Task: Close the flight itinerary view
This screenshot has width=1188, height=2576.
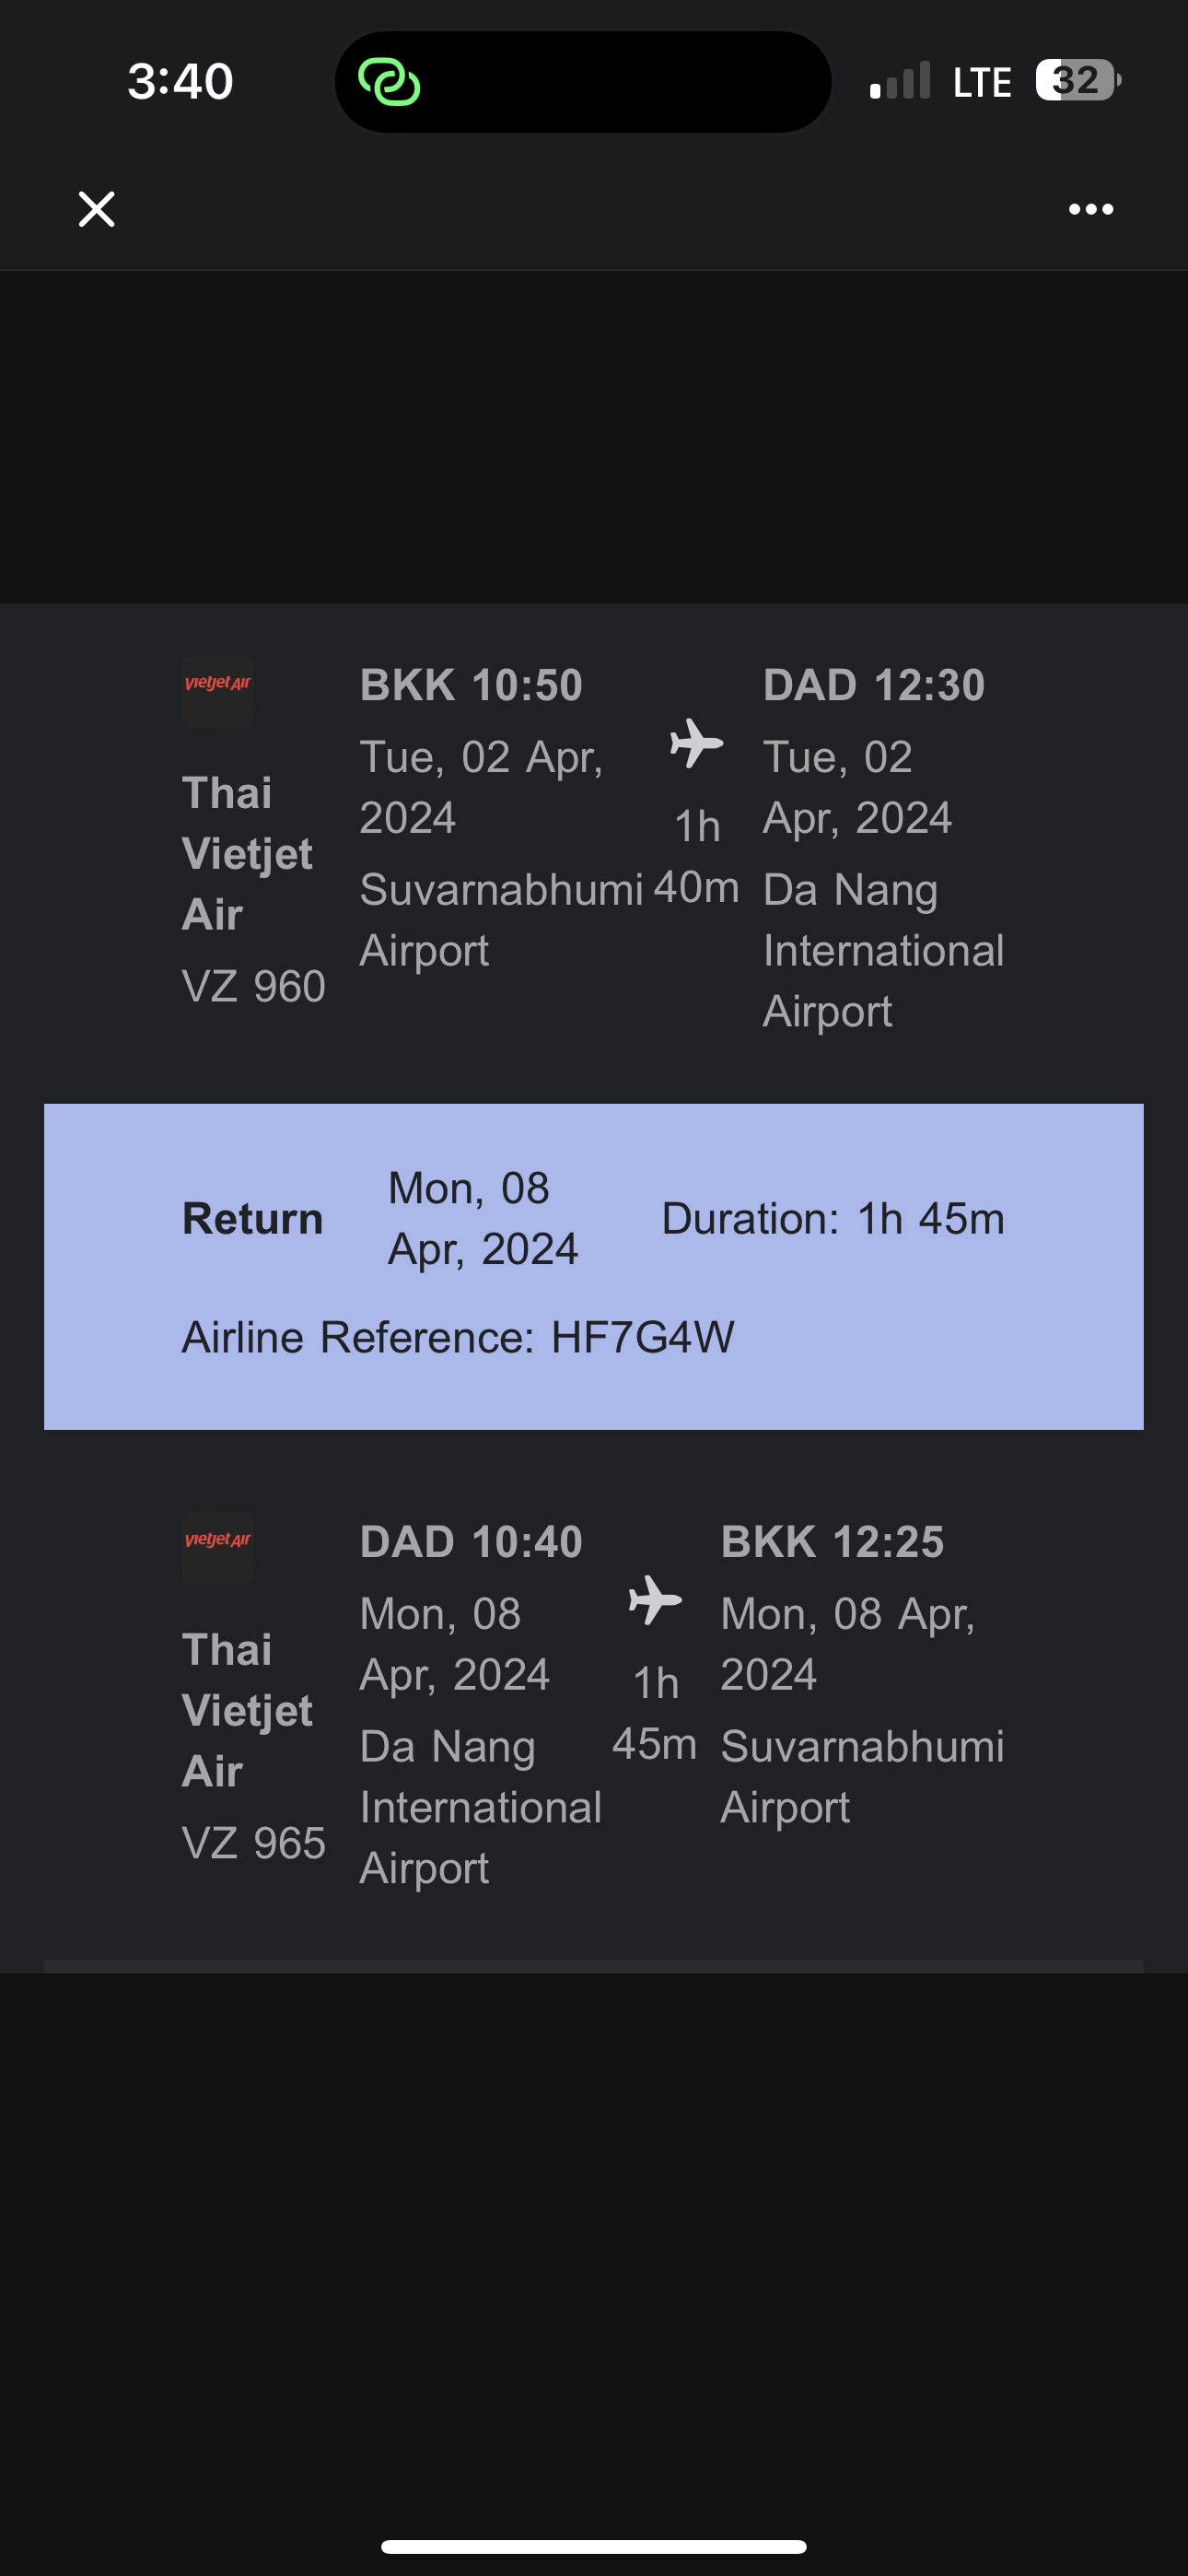Action: click(97, 209)
